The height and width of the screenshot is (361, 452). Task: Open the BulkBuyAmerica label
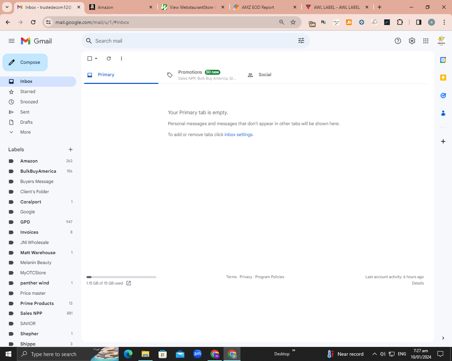(x=38, y=171)
